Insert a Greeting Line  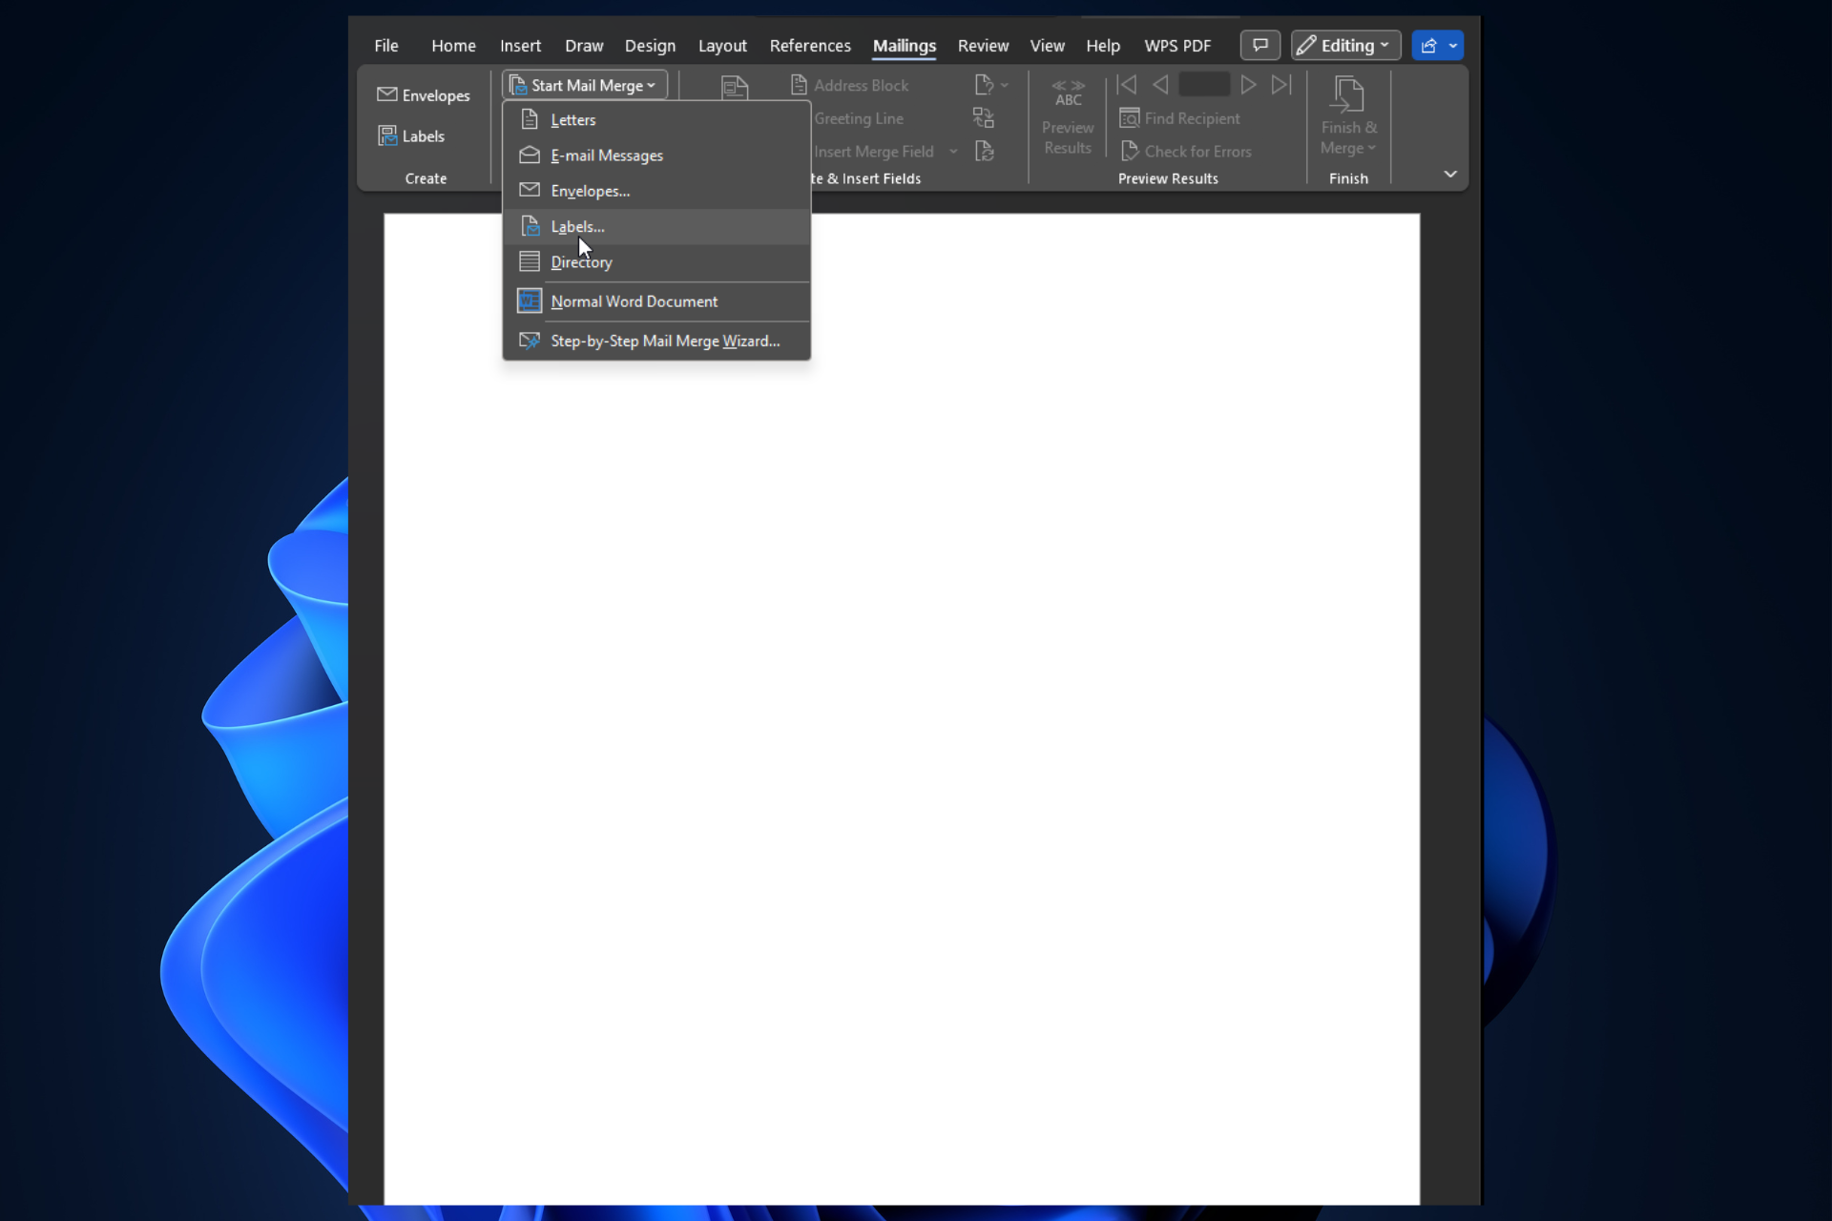(x=858, y=118)
